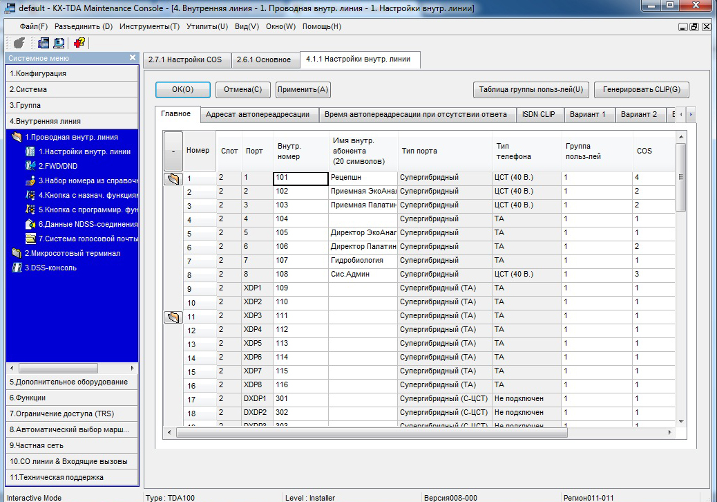Select the Гидробиология name cell
The width and height of the screenshot is (717, 502).
tap(363, 261)
